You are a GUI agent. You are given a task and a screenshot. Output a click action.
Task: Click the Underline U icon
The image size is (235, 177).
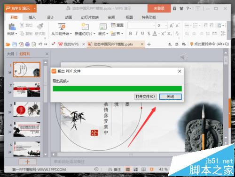[142, 33]
